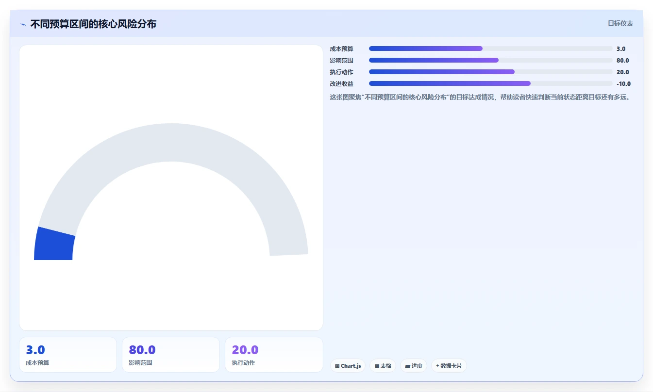653x392 pixels.
Task: Click the 3.0 成本预算 stat card
Action: pos(68,355)
